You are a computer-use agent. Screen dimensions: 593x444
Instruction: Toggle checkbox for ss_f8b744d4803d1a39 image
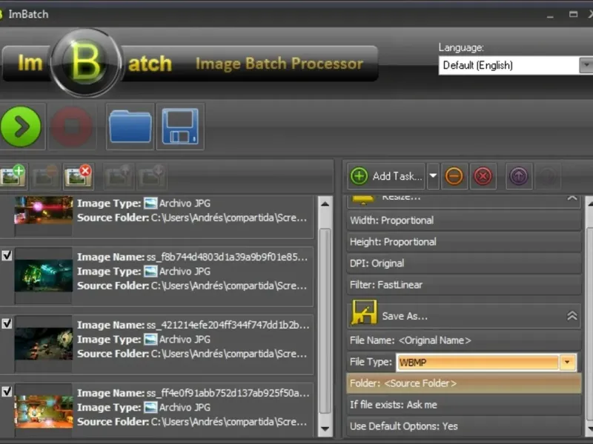7,255
